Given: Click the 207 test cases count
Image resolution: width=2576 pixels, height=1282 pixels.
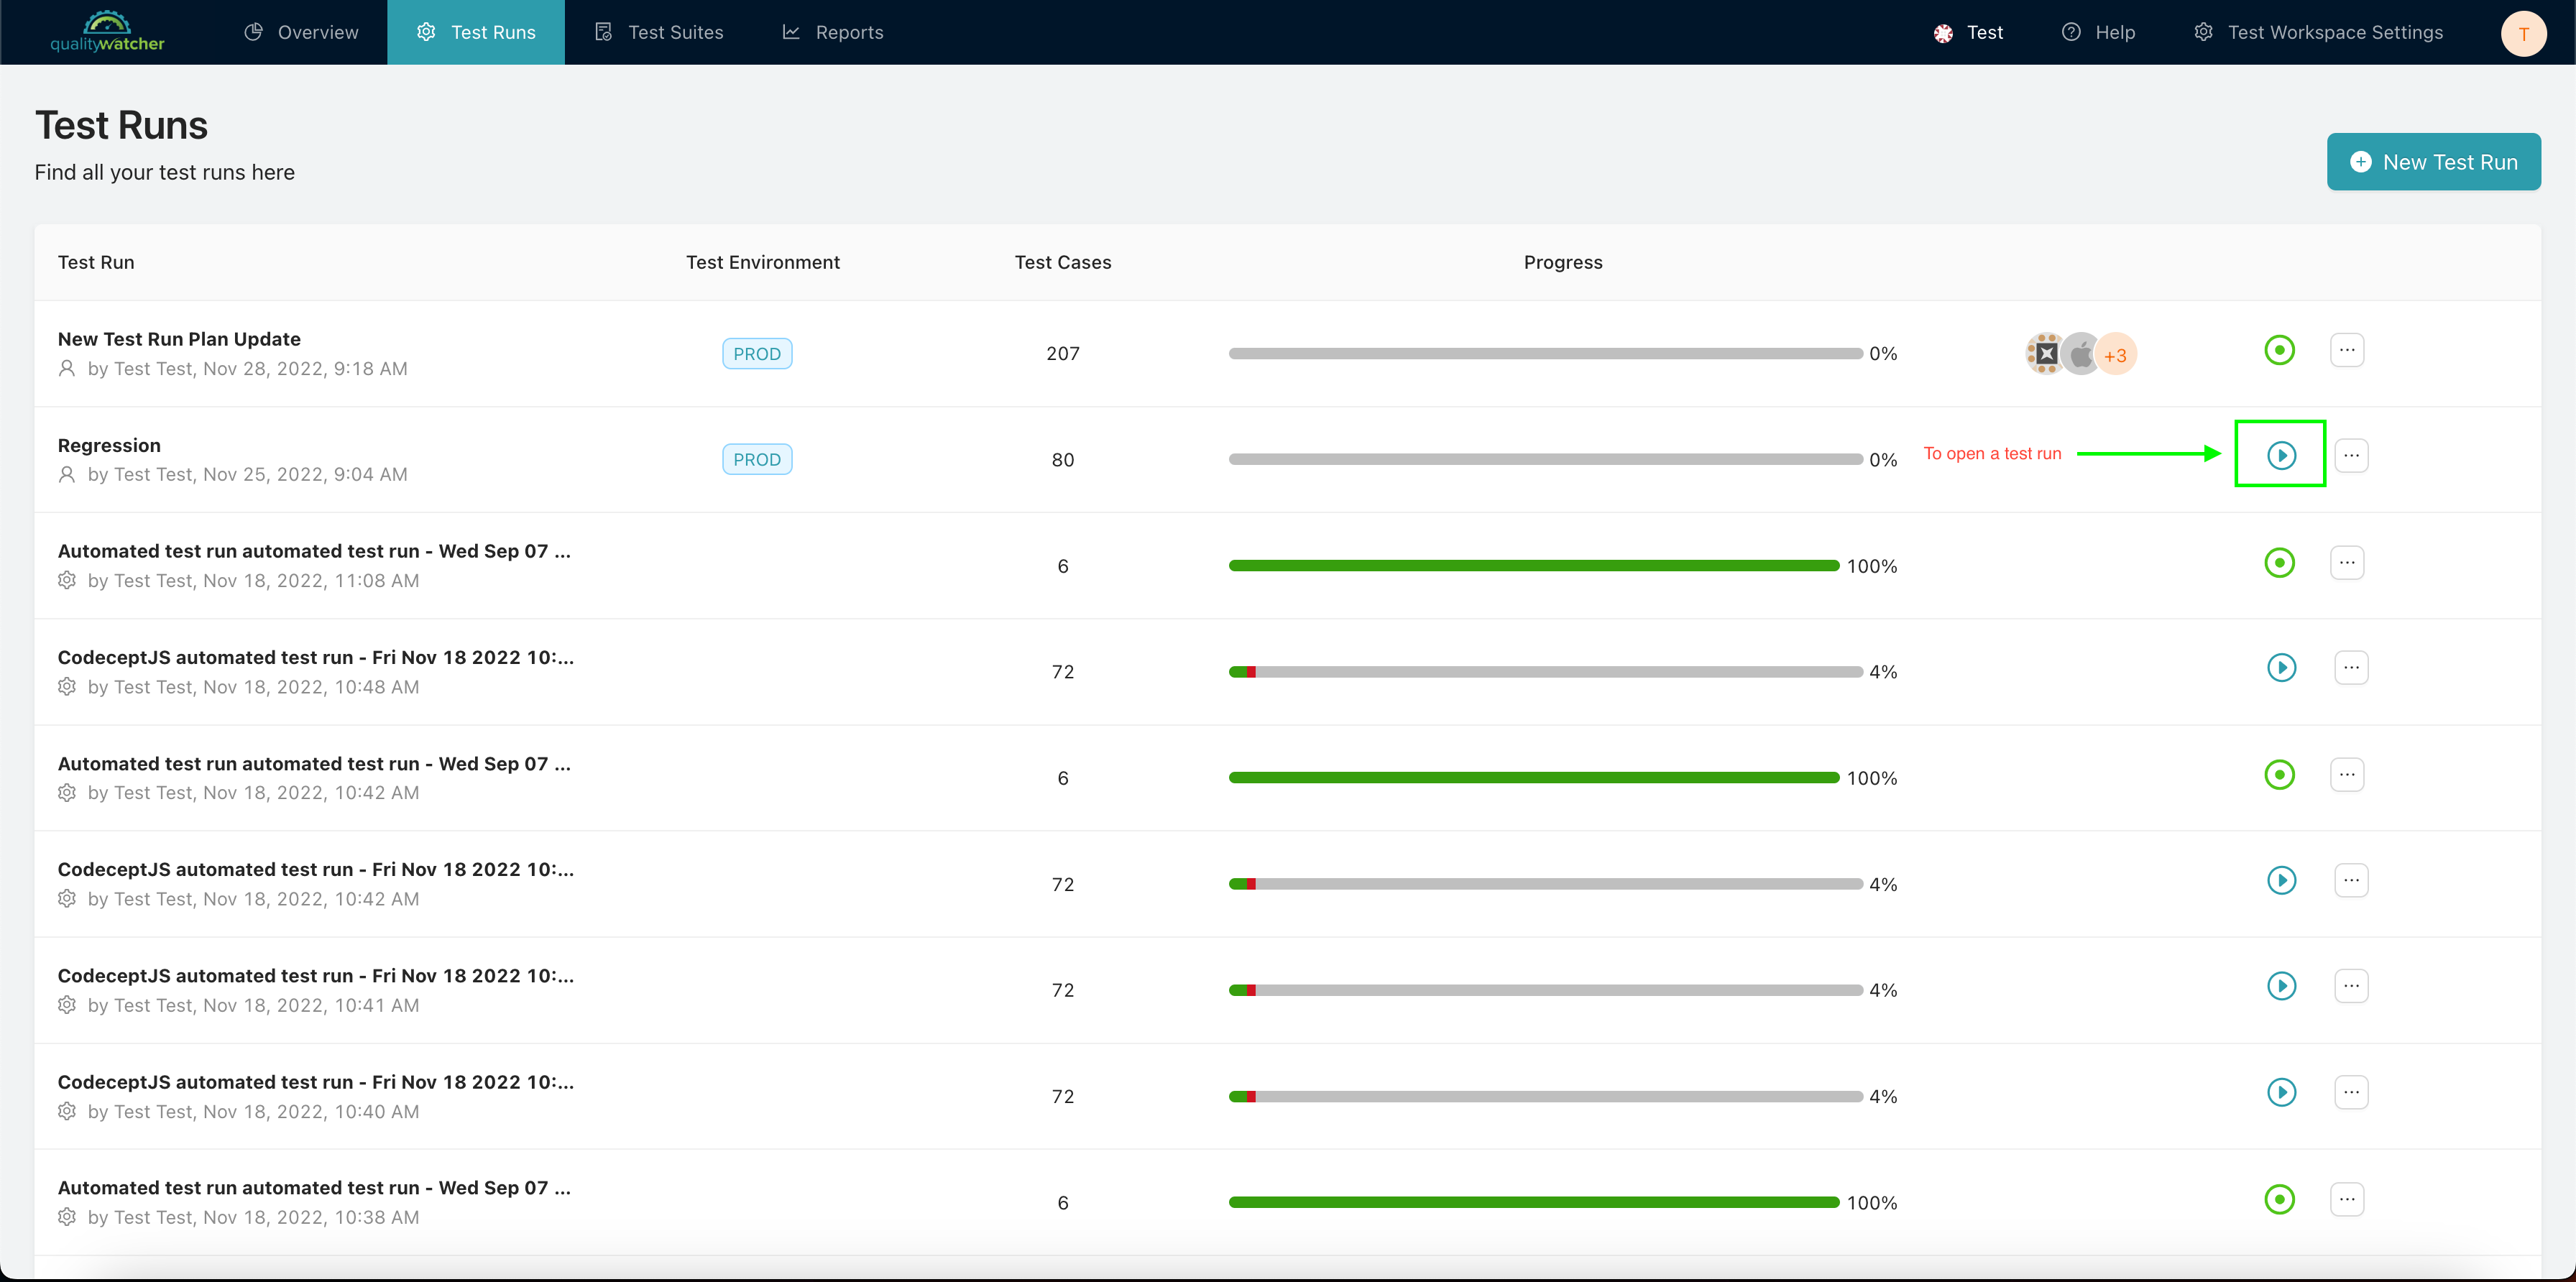Looking at the screenshot, I should point(1063,353).
